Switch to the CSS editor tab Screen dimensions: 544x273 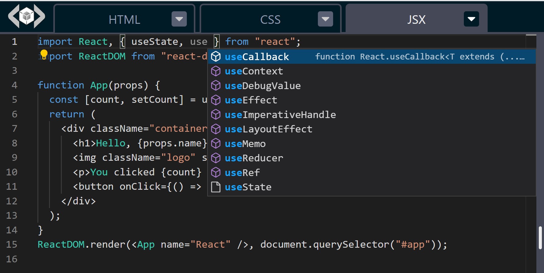(x=270, y=20)
